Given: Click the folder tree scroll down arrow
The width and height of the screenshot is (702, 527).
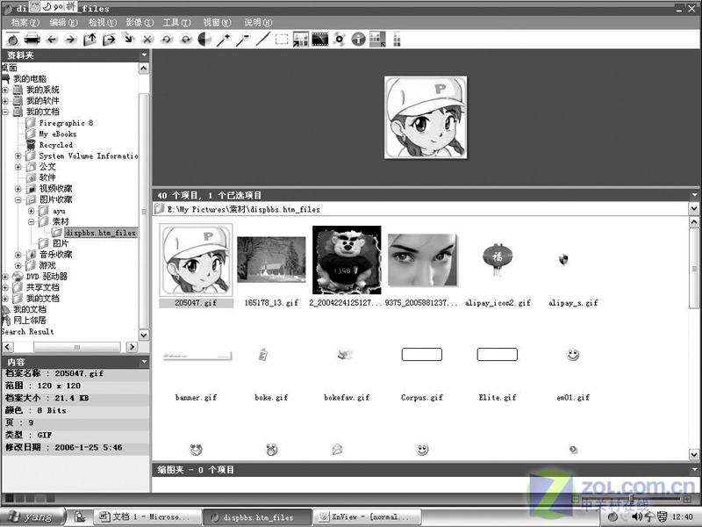Looking at the screenshot, I should click(144, 335).
